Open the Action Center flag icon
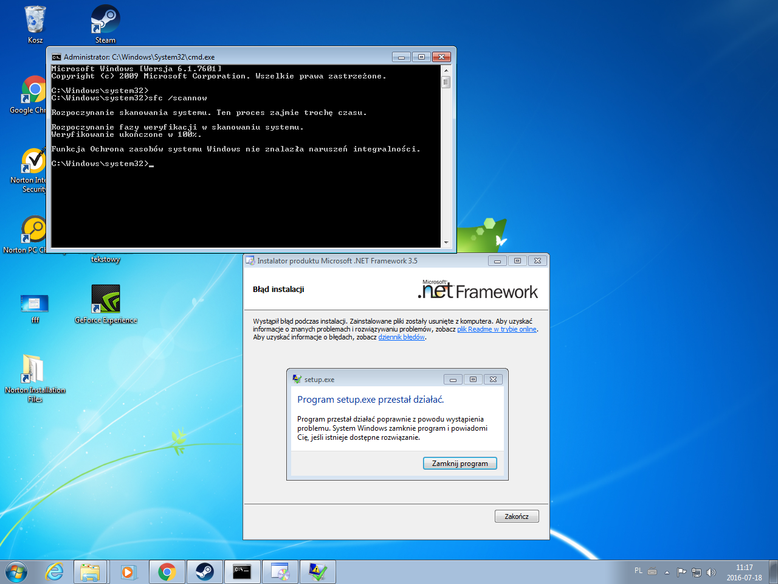 681,572
